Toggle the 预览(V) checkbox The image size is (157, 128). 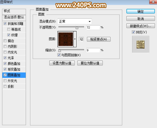pos(133,32)
